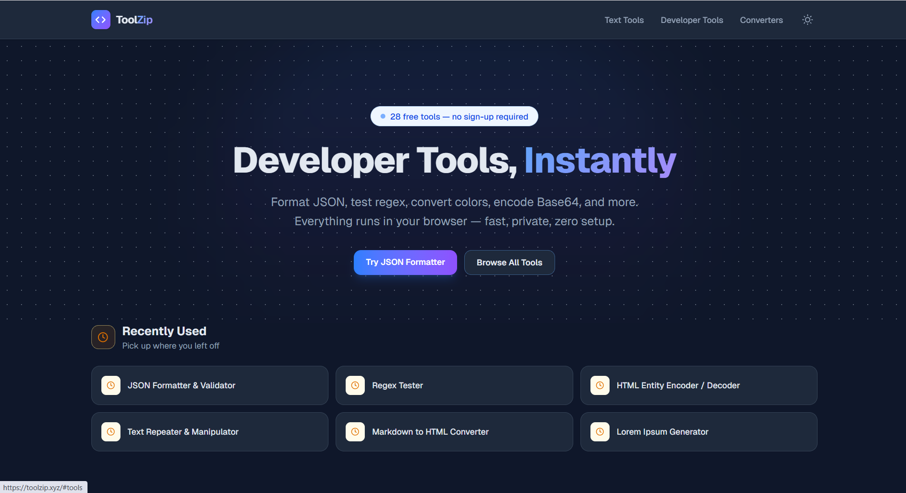Open the Regex Tester tool
The height and width of the screenshot is (493, 906).
[454, 385]
